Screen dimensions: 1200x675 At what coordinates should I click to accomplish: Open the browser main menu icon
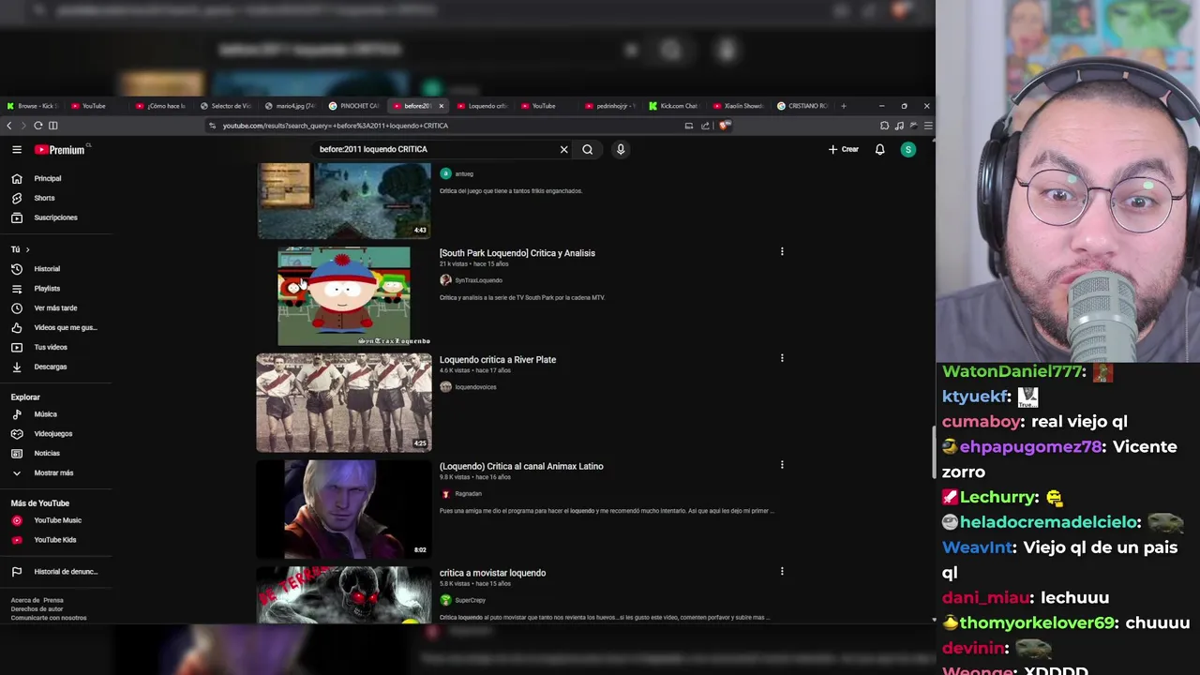point(927,126)
